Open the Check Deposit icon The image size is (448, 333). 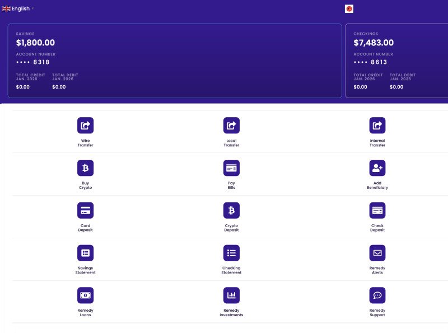click(377, 211)
